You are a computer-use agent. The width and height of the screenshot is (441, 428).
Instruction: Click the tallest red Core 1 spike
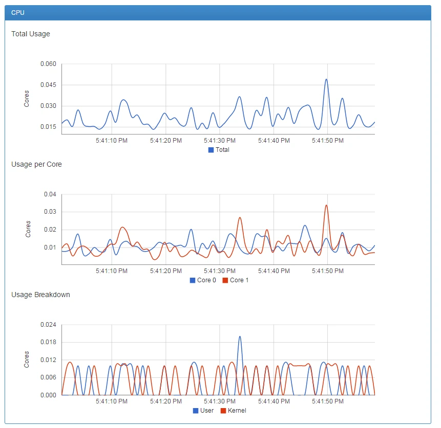pos(326,206)
